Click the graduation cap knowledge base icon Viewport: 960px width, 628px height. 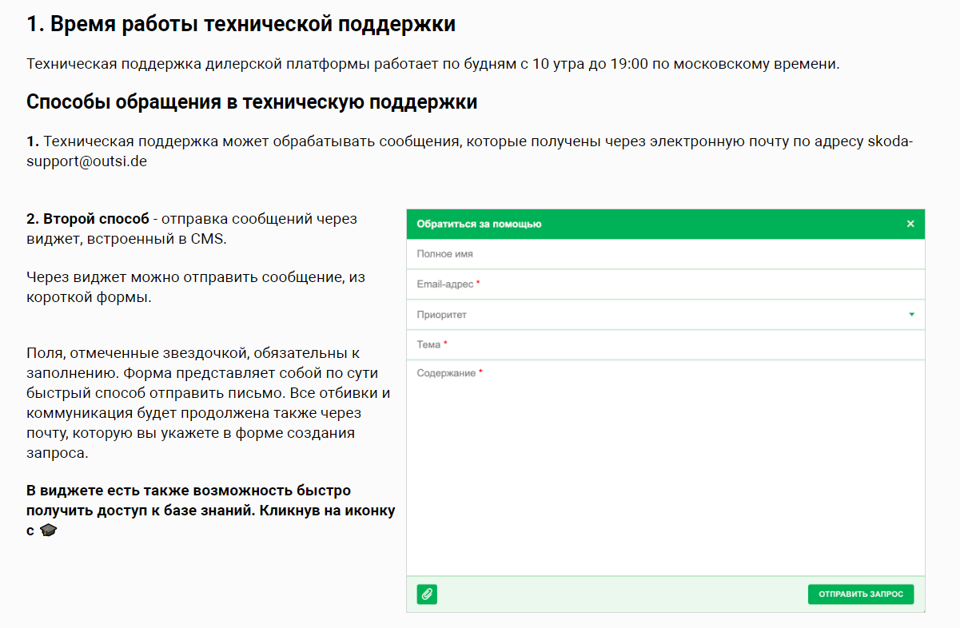pos(49,531)
